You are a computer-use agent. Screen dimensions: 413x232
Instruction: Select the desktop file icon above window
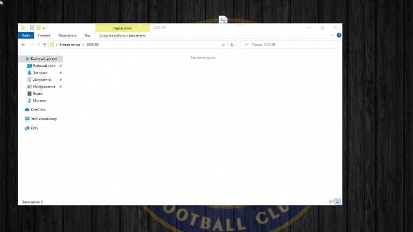point(223,19)
